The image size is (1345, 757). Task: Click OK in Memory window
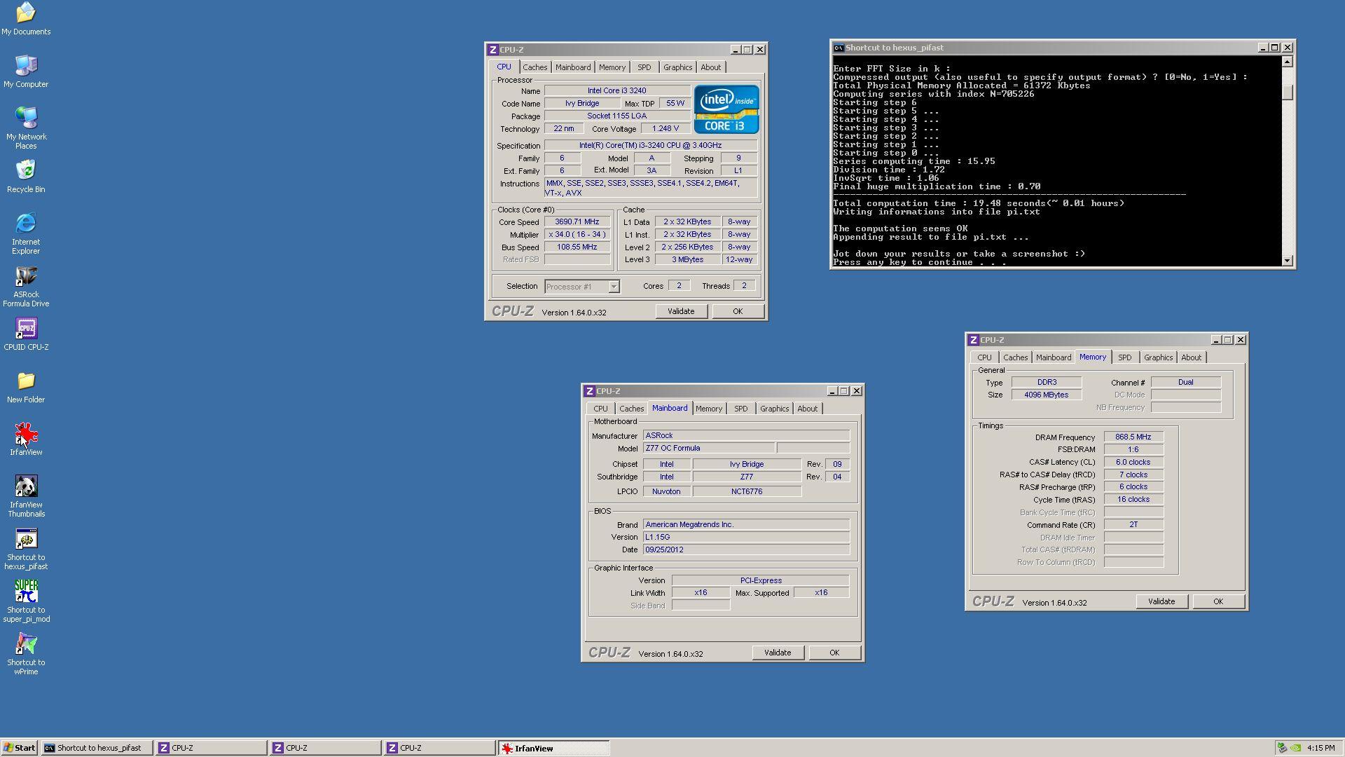point(1218,601)
